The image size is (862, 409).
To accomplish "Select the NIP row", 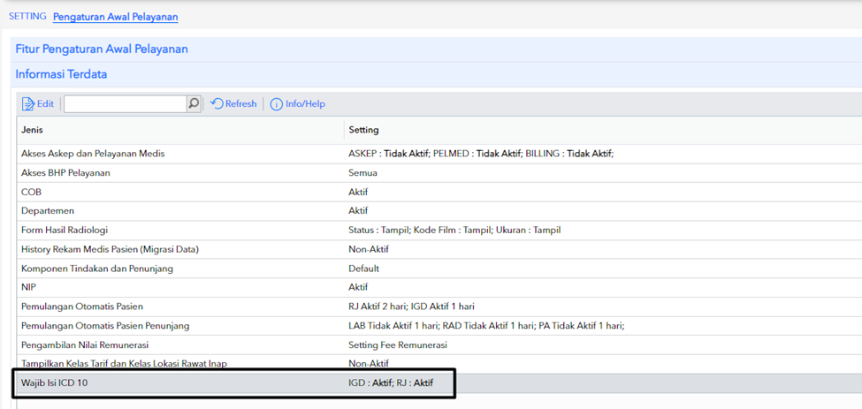I will coord(29,287).
